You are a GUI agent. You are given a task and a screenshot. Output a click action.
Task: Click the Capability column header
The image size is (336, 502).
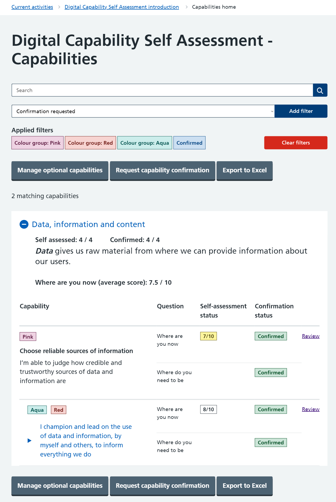pos(34,306)
